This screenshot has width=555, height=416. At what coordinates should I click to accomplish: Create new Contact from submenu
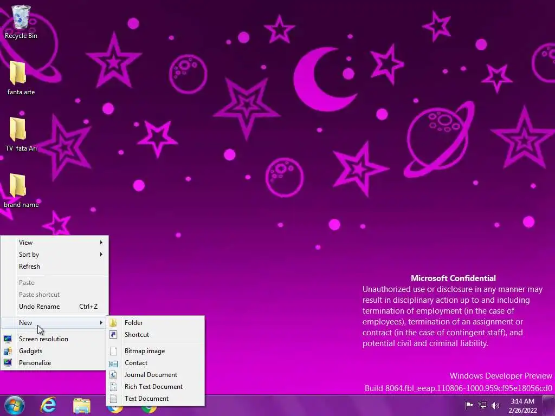pos(156,363)
